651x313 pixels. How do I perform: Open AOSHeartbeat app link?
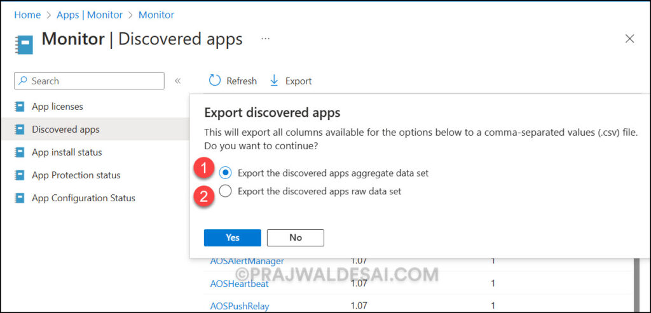239,284
